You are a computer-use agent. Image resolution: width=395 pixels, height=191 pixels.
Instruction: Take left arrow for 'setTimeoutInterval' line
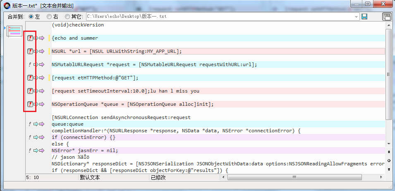[x=36, y=91]
